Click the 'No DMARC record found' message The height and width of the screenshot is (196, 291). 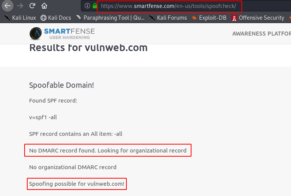click(107, 150)
